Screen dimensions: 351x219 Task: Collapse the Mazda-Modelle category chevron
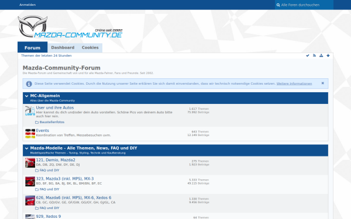tap(27, 148)
